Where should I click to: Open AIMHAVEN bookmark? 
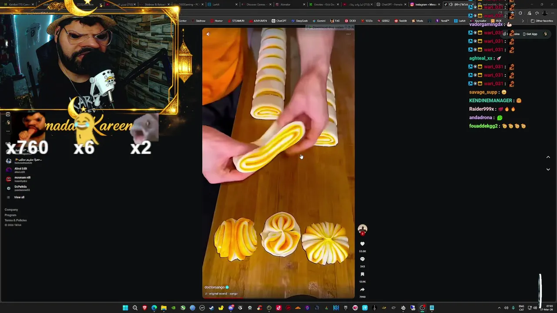pyautogui.click(x=258, y=21)
